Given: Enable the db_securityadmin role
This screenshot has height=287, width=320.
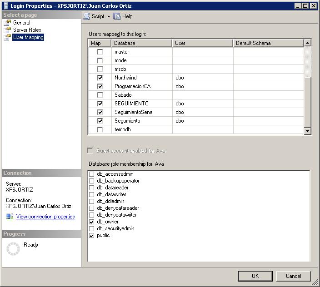Looking at the screenshot, I should [92, 229].
